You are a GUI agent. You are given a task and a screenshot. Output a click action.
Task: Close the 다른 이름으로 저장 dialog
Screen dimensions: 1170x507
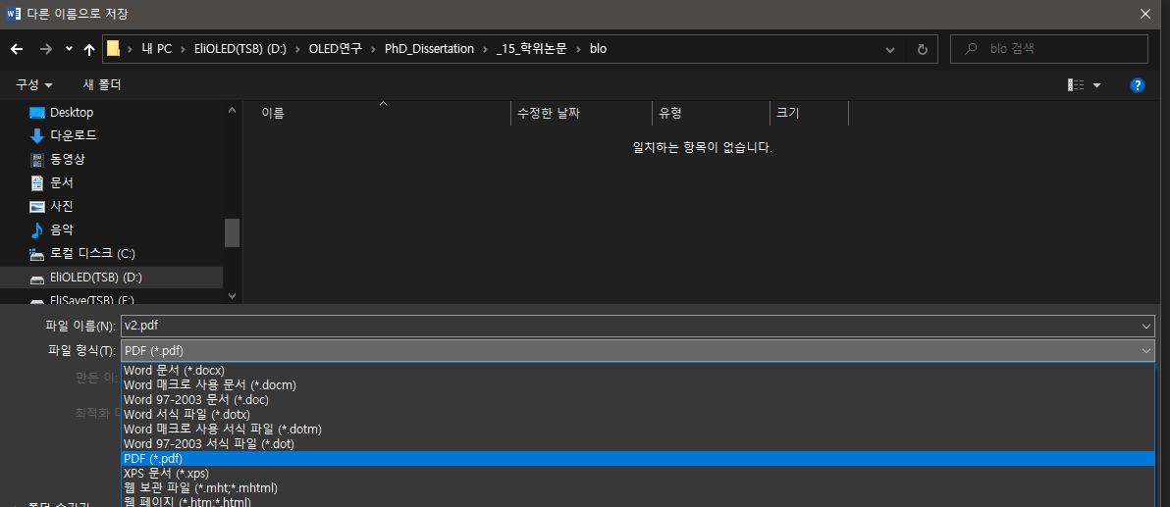1144,13
